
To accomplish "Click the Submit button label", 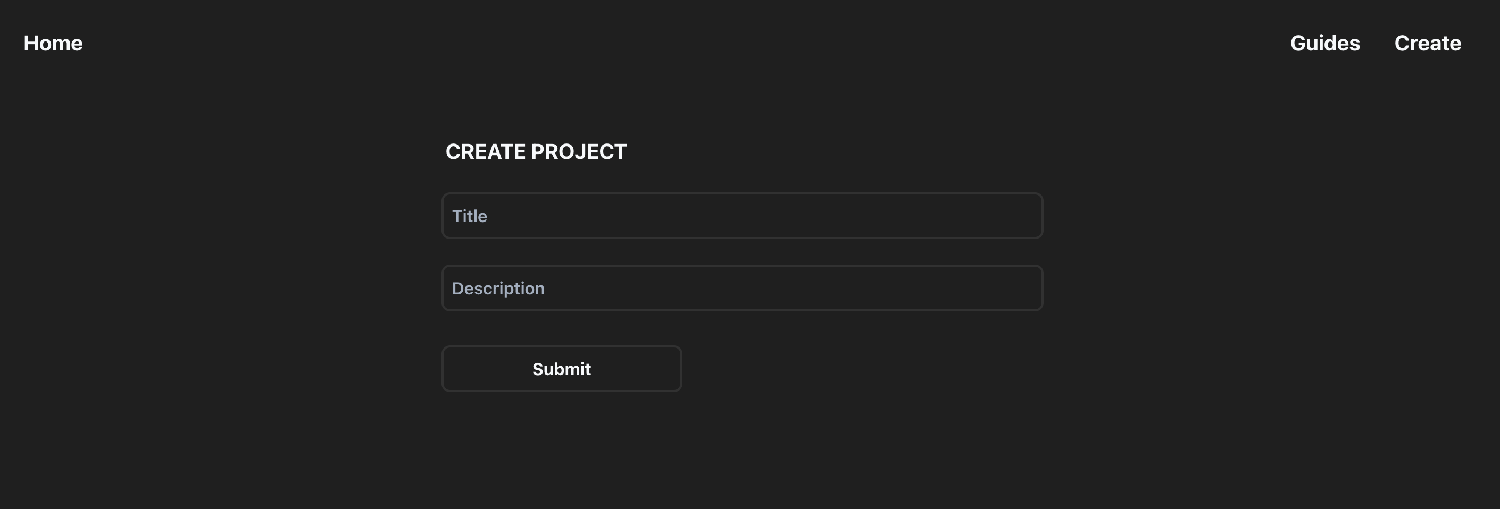I will [561, 369].
